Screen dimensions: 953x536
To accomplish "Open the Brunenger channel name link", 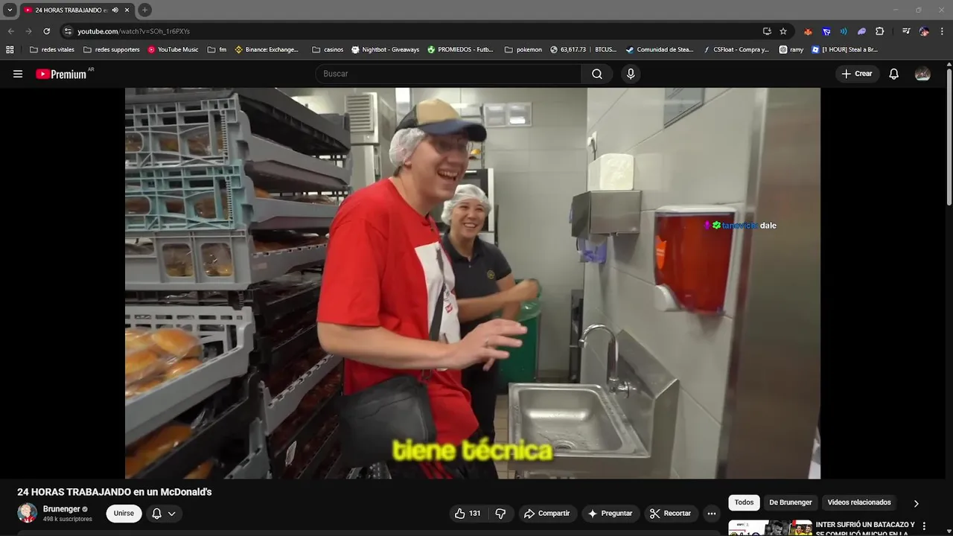I will pyautogui.click(x=61, y=509).
